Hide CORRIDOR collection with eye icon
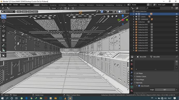179x100 pixels. pyautogui.click(x=177, y=19)
